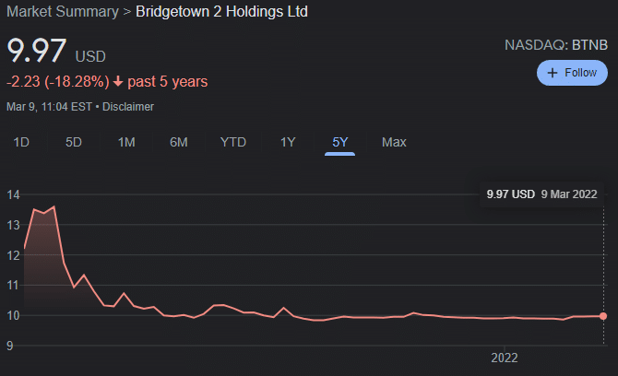
Task: Click the 10 y-axis label
Action: point(13,316)
